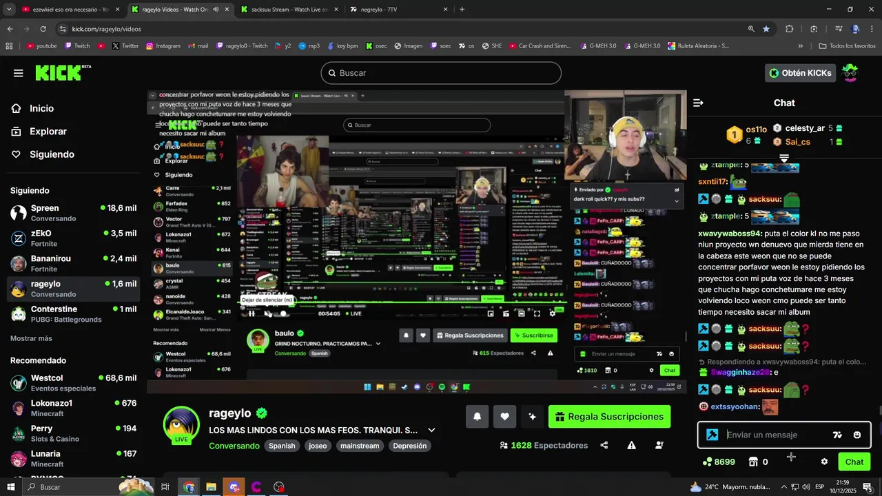
Task: Switch to sacksuu Stream tab
Action: pyautogui.click(x=289, y=10)
